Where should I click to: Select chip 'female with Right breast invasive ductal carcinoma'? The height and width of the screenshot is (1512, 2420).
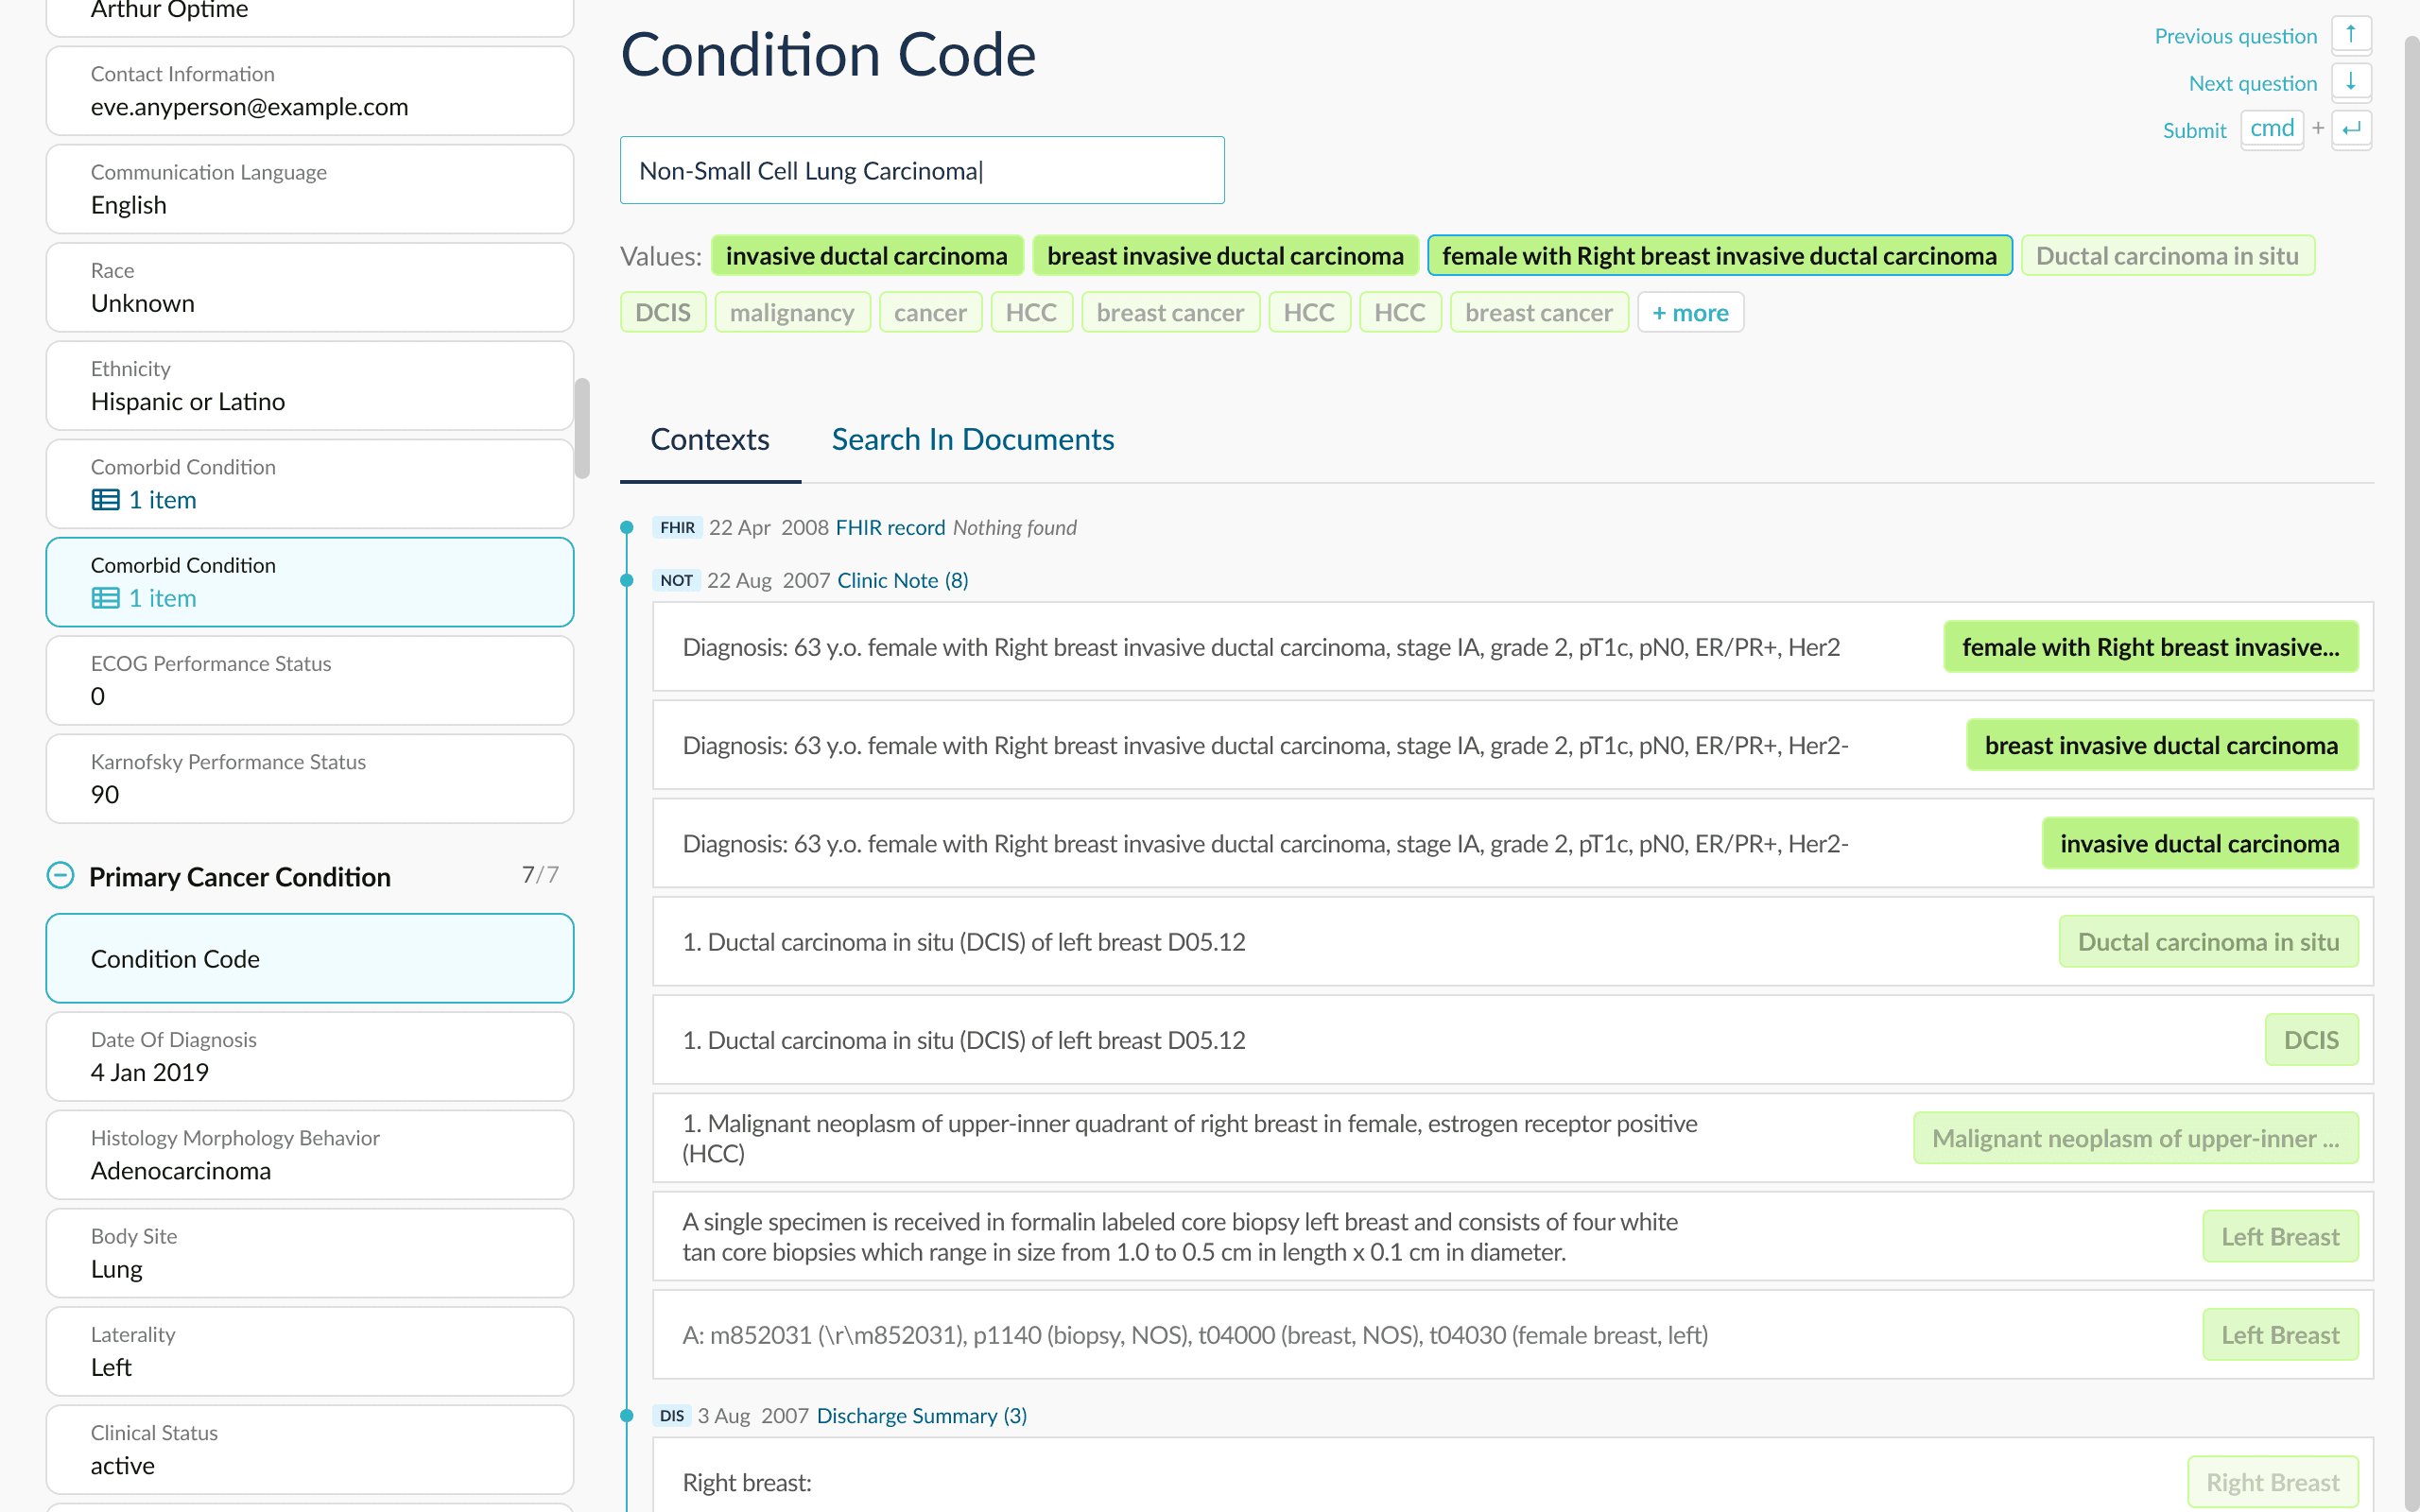tap(1719, 255)
